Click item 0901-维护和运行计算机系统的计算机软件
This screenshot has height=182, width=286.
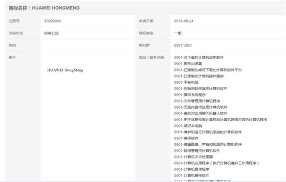(x=208, y=132)
